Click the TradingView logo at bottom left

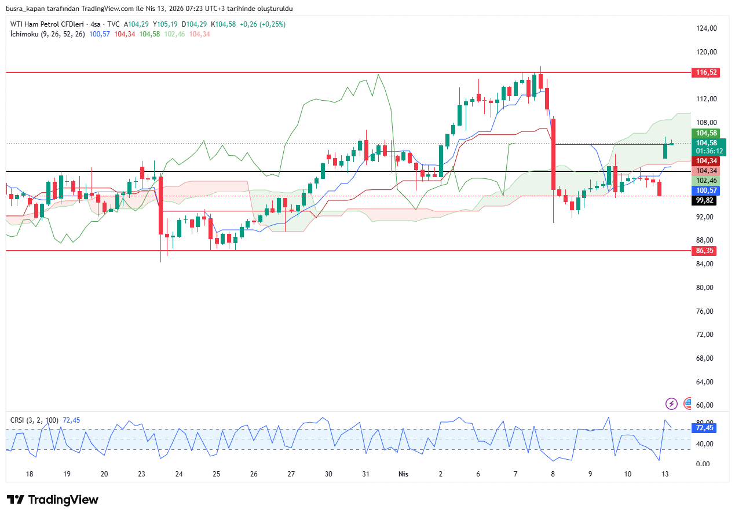[53, 500]
